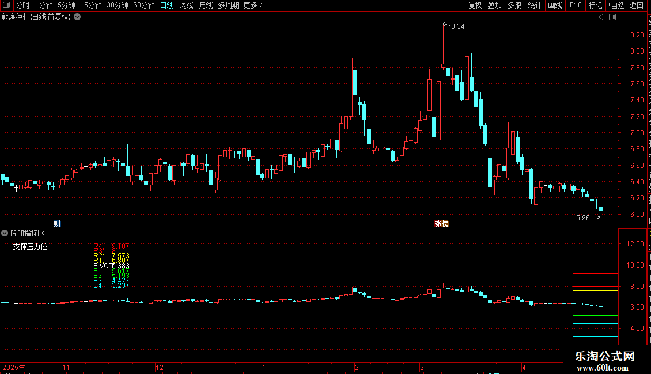Toggle the right side panel icon
Image resolution: width=651 pixels, height=374 pixels.
tap(612, 17)
